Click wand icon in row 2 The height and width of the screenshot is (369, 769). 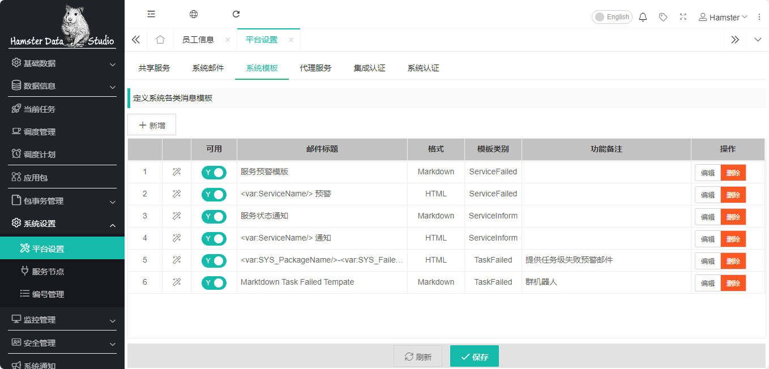coord(177,194)
